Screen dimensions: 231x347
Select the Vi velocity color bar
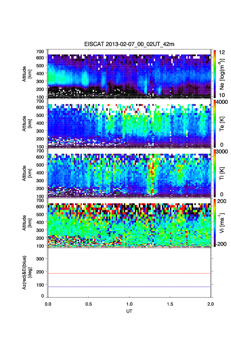pos(215,223)
